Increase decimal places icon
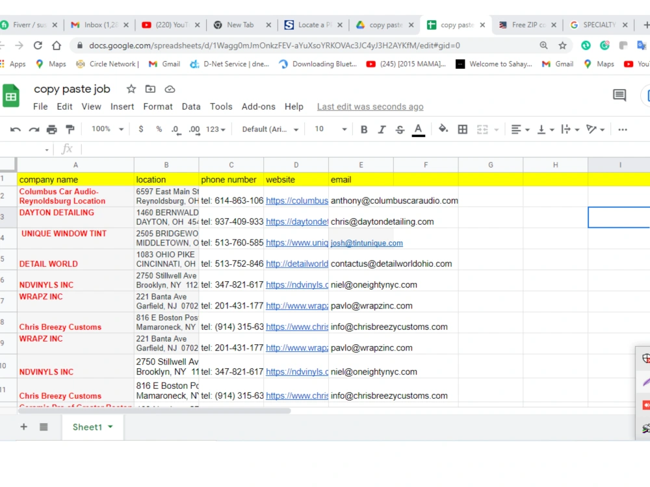The width and height of the screenshot is (650, 487). (194, 130)
